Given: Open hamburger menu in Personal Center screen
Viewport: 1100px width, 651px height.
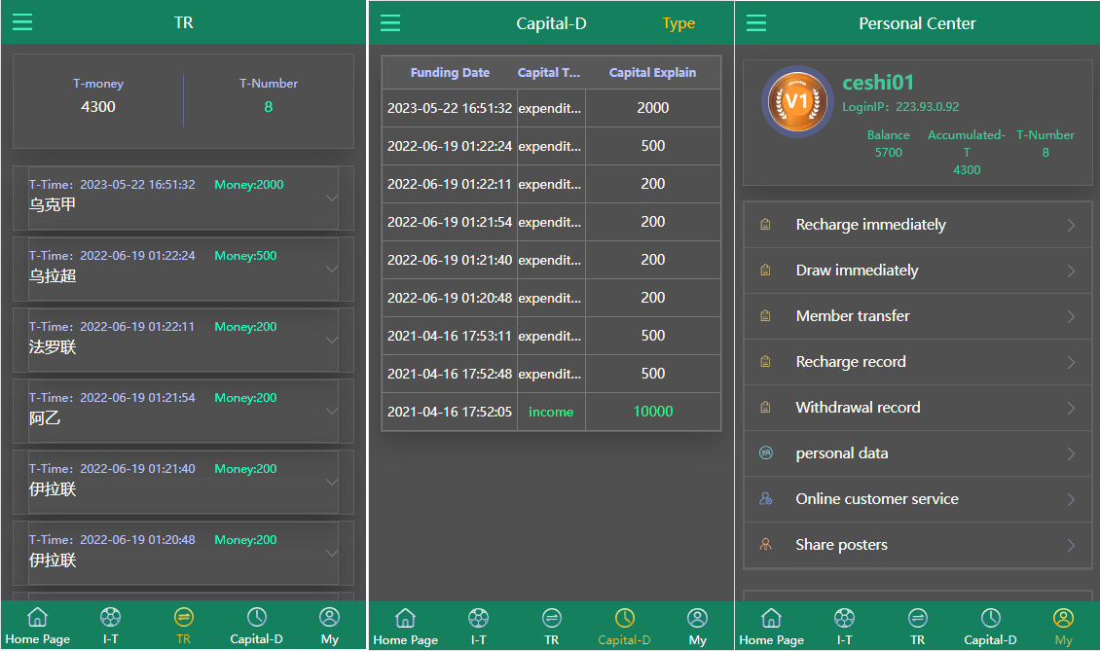Looking at the screenshot, I should 756,23.
